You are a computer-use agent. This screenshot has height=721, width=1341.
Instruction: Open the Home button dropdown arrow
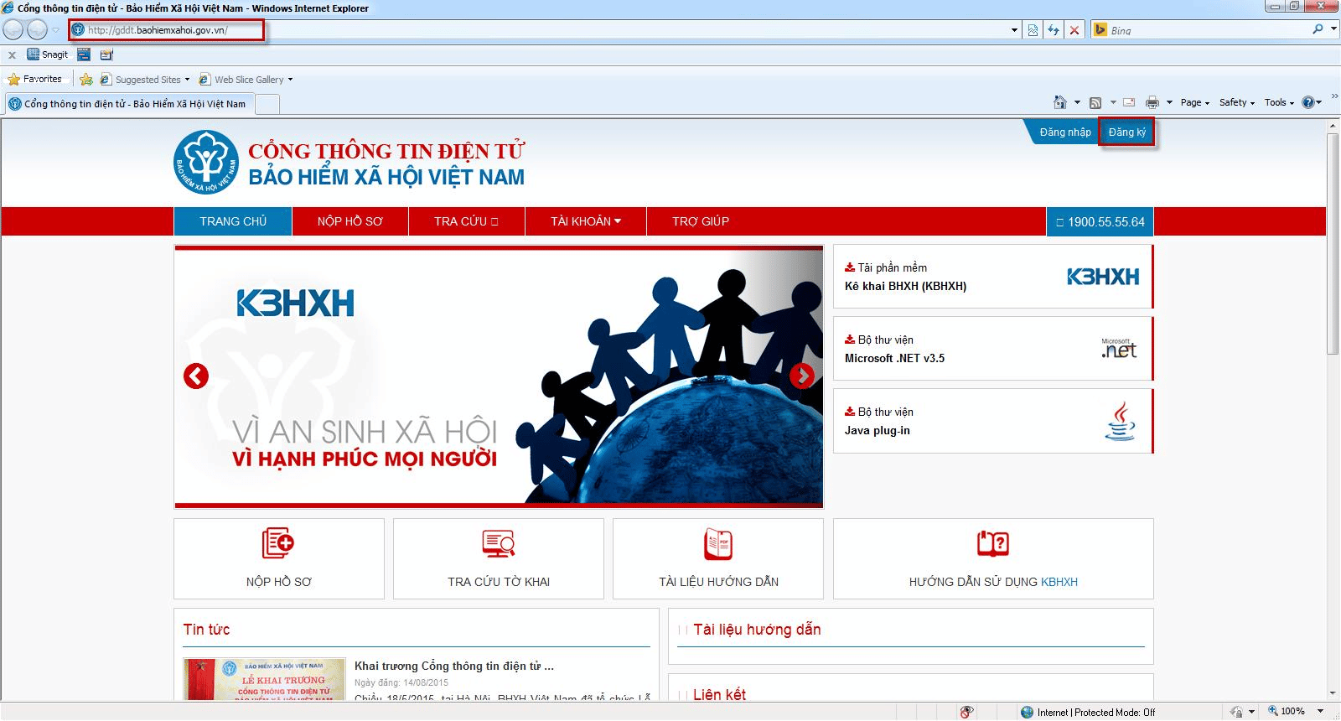(1077, 102)
